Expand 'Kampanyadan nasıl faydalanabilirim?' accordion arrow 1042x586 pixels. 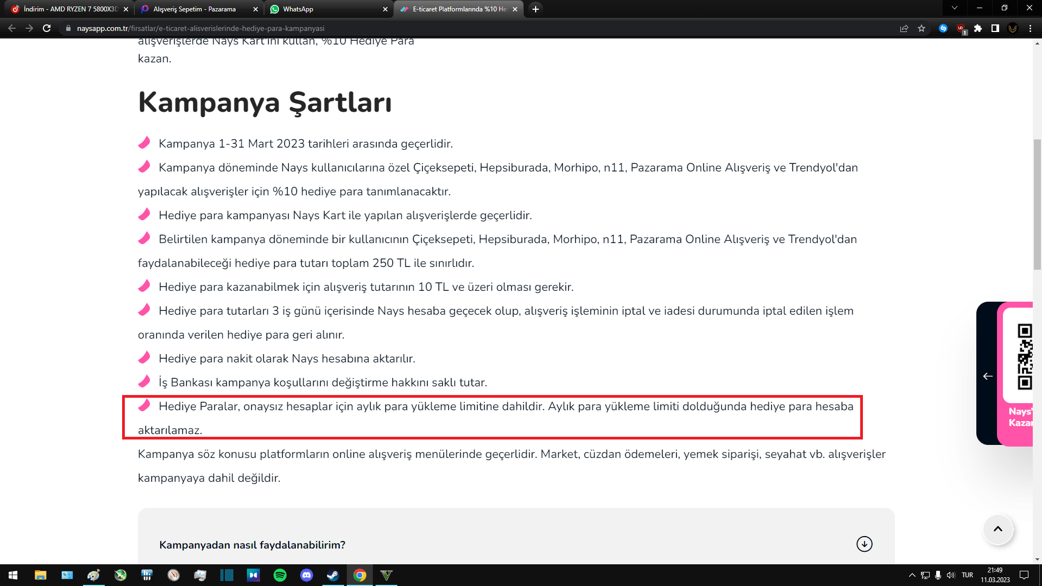point(864,544)
